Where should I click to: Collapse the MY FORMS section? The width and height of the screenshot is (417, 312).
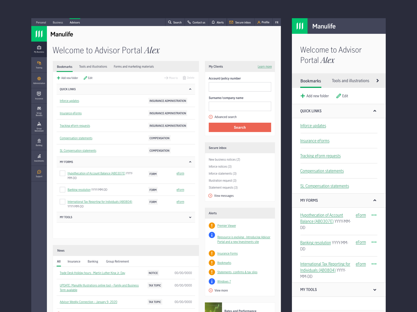190,162
